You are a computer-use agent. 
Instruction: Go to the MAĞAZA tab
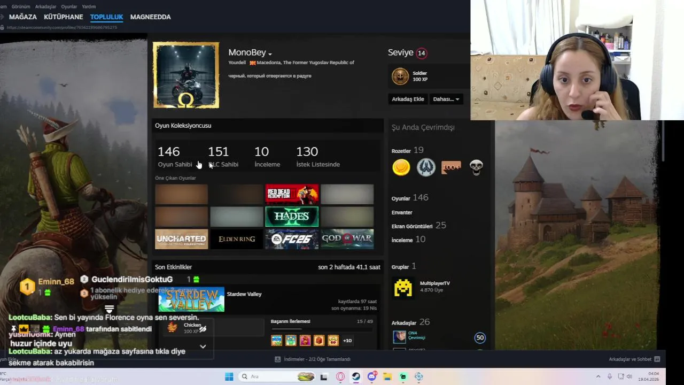tap(23, 17)
